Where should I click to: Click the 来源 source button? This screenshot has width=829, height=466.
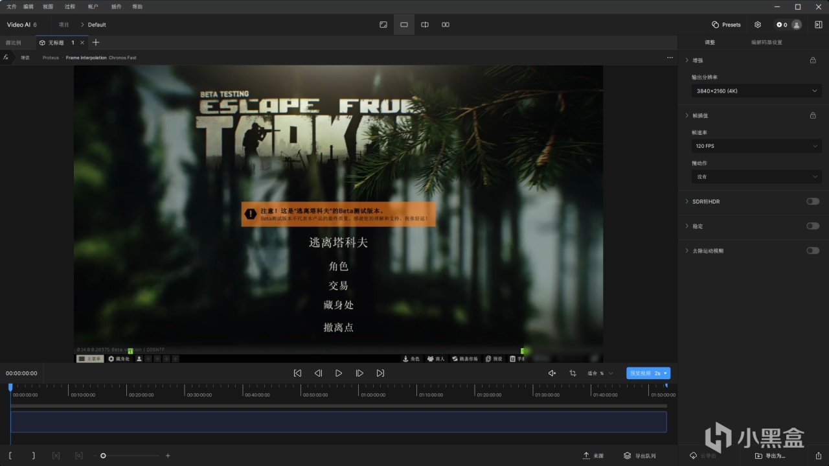593,456
